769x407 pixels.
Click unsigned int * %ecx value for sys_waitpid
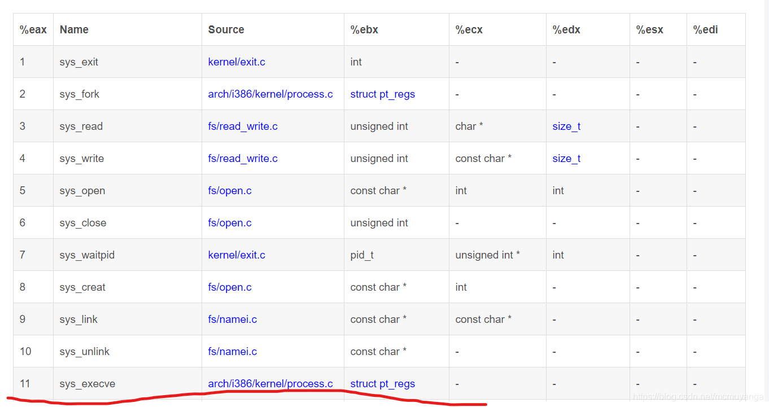488,255
